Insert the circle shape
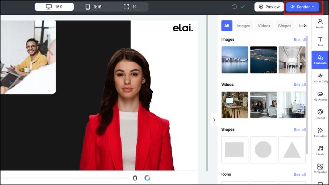The image size is (329, 185). 263,150
